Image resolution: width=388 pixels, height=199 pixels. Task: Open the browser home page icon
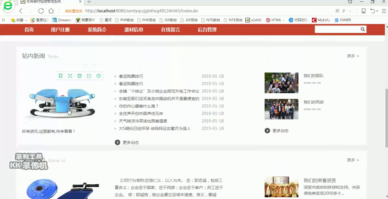pyautogui.click(x=51, y=11)
